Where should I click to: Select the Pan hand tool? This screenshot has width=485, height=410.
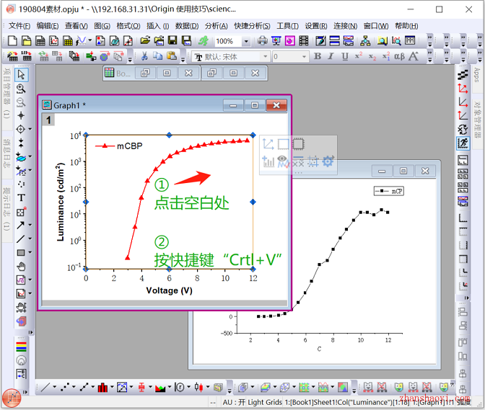coord(21,266)
